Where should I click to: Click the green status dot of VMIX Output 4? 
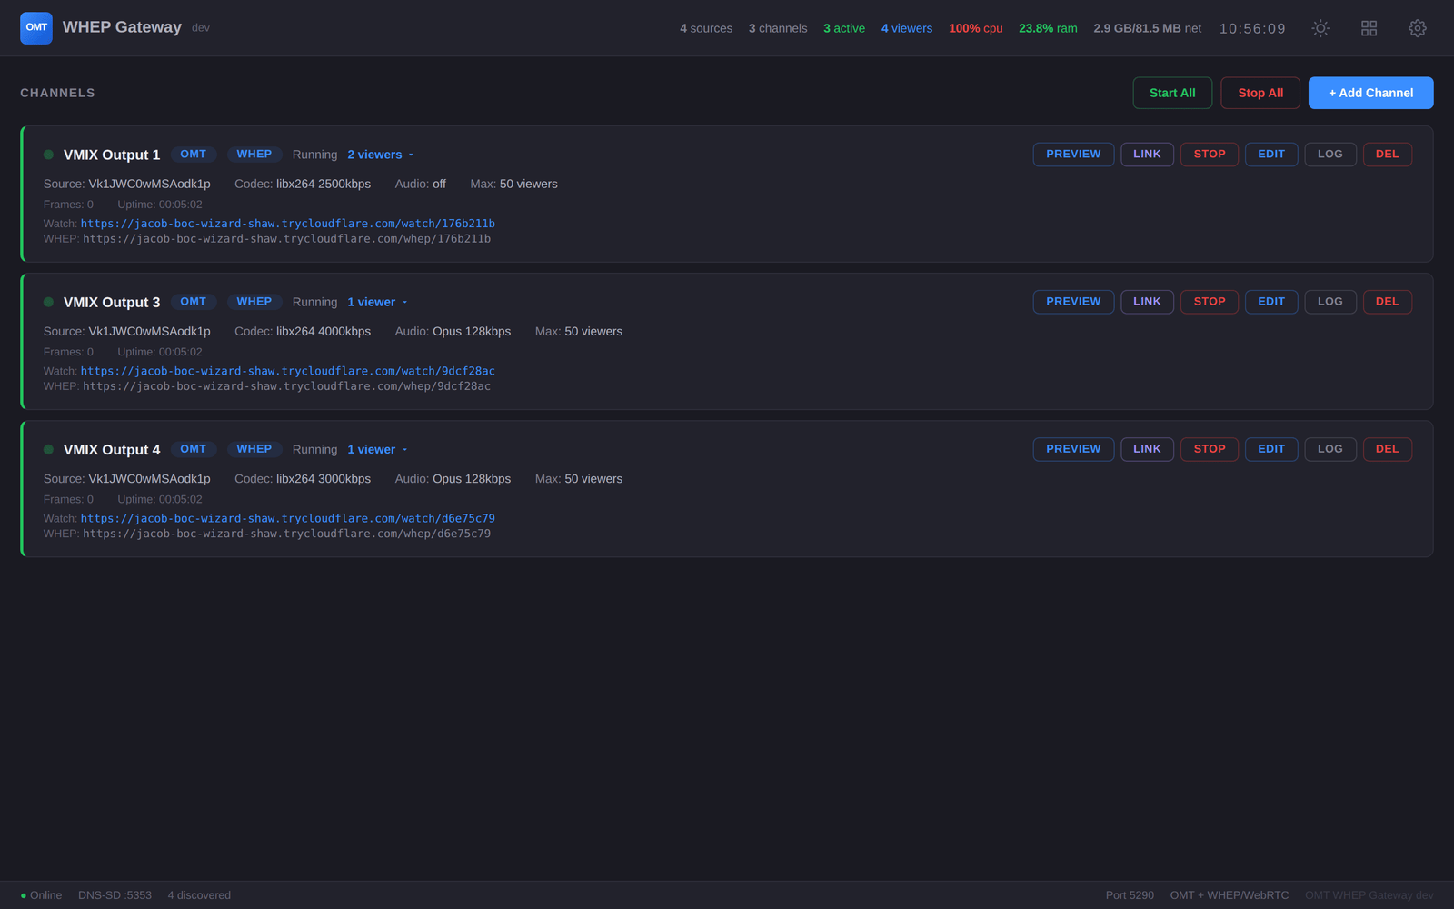click(48, 449)
